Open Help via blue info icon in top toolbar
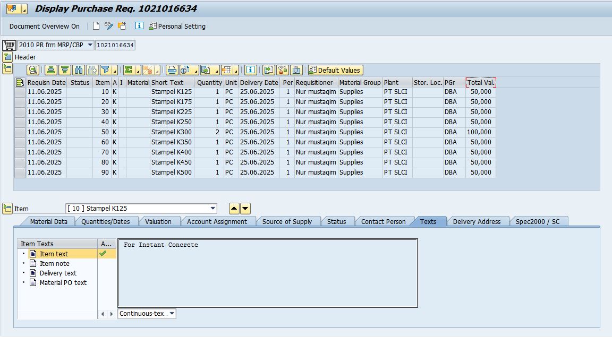 pyautogui.click(x=139, y=26)
